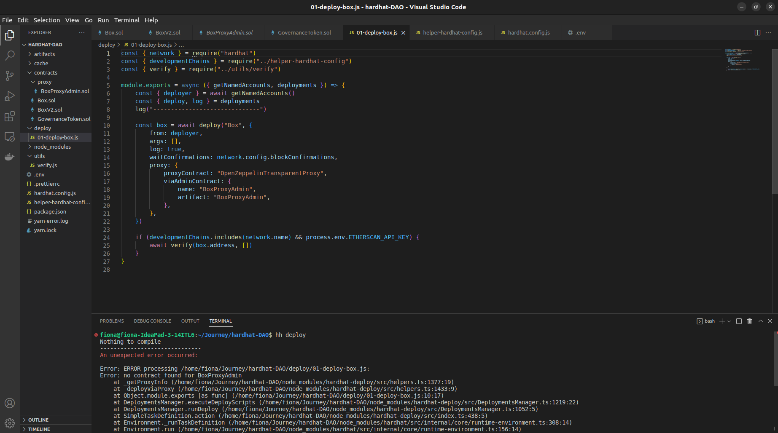Screen dimensions: 778x433
Task: Select verify.js in the utils folder
Action: (47, 165)
